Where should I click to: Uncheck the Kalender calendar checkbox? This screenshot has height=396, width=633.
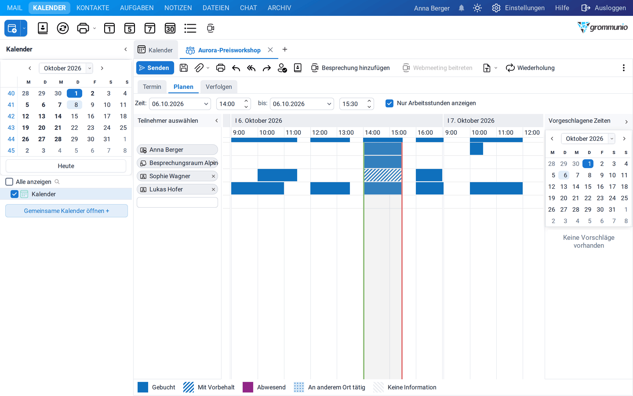15,194
